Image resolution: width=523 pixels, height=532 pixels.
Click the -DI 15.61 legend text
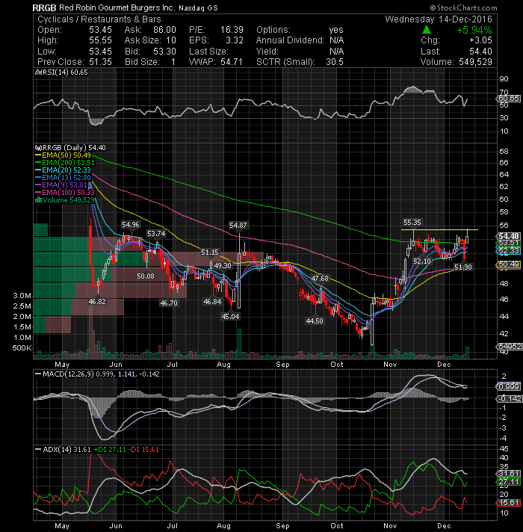click(144, 450)
